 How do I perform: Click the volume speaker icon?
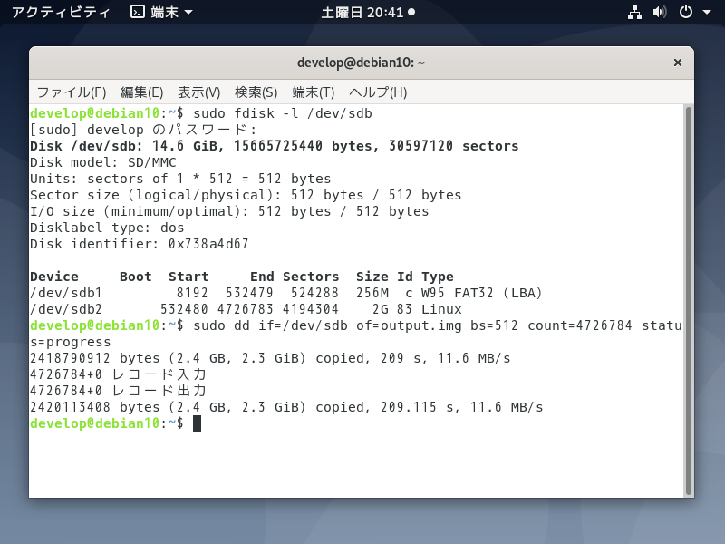coord(660,12)
